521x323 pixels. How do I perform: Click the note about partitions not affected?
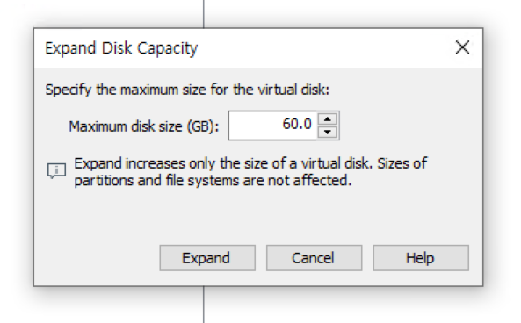click(x=213, y=181)
